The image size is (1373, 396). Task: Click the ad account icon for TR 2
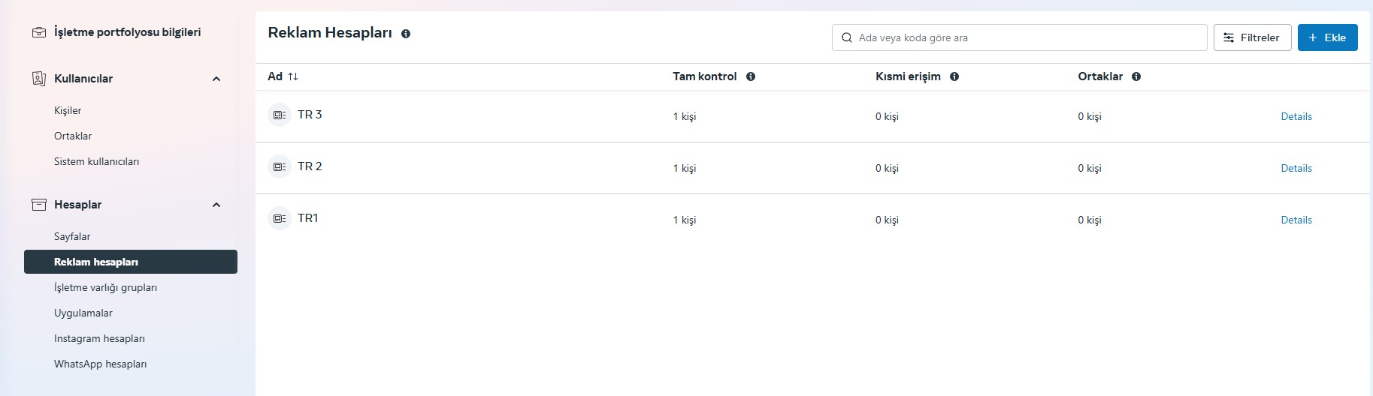click(280, 166)
